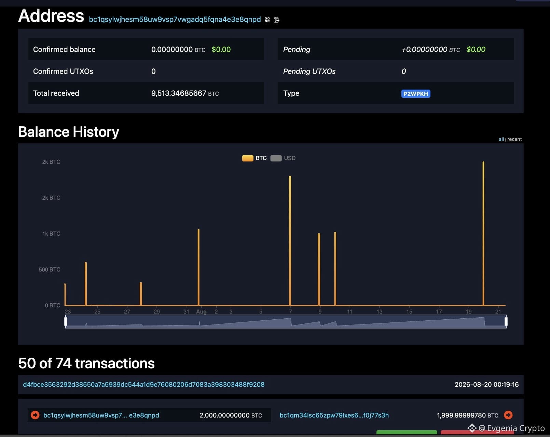The width and height of the screenshot is (550, 437).
Task: Switch balance history to recent
Action: tap(514, 139)
